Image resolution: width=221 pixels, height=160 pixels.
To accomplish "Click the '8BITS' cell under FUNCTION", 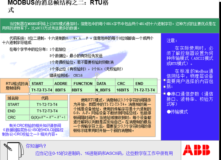I will [x=83, y=90].
